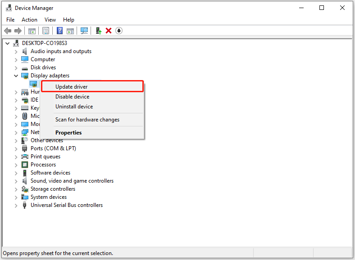Click the Software devices icon

point(25,173)
